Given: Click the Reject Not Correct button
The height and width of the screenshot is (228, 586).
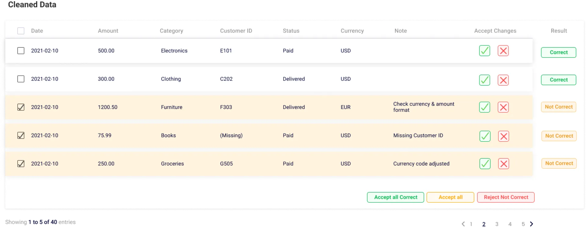Looking at the screenshot, I should [x=506, y=197].
